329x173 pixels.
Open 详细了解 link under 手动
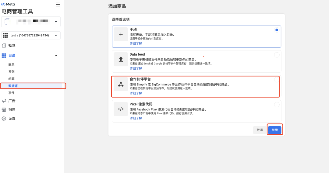[x=136, y=43]
